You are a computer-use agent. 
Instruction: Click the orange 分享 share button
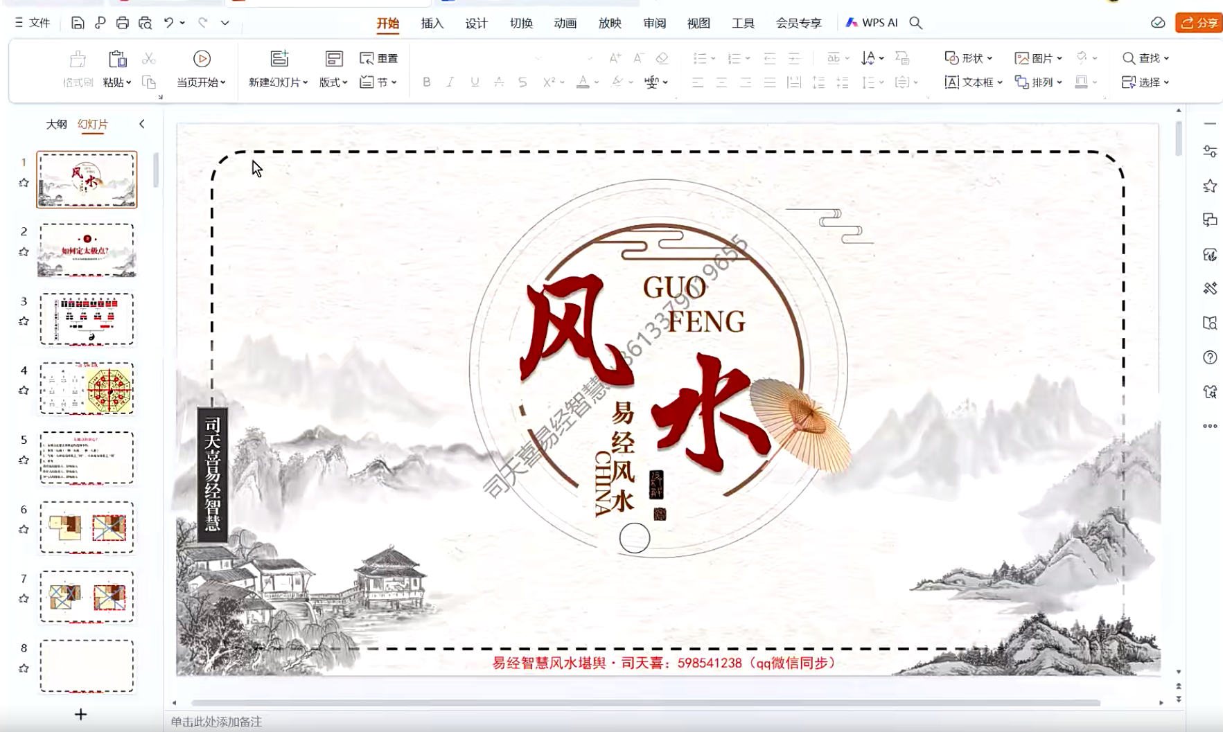1199,23
